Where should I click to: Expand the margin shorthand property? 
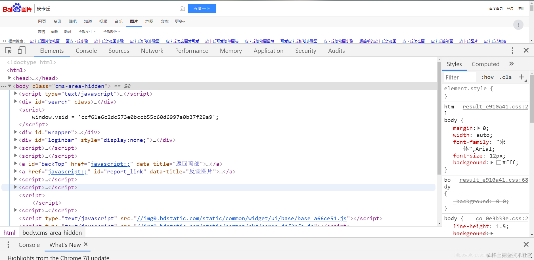pyautogui.click(x=479, y=128)
